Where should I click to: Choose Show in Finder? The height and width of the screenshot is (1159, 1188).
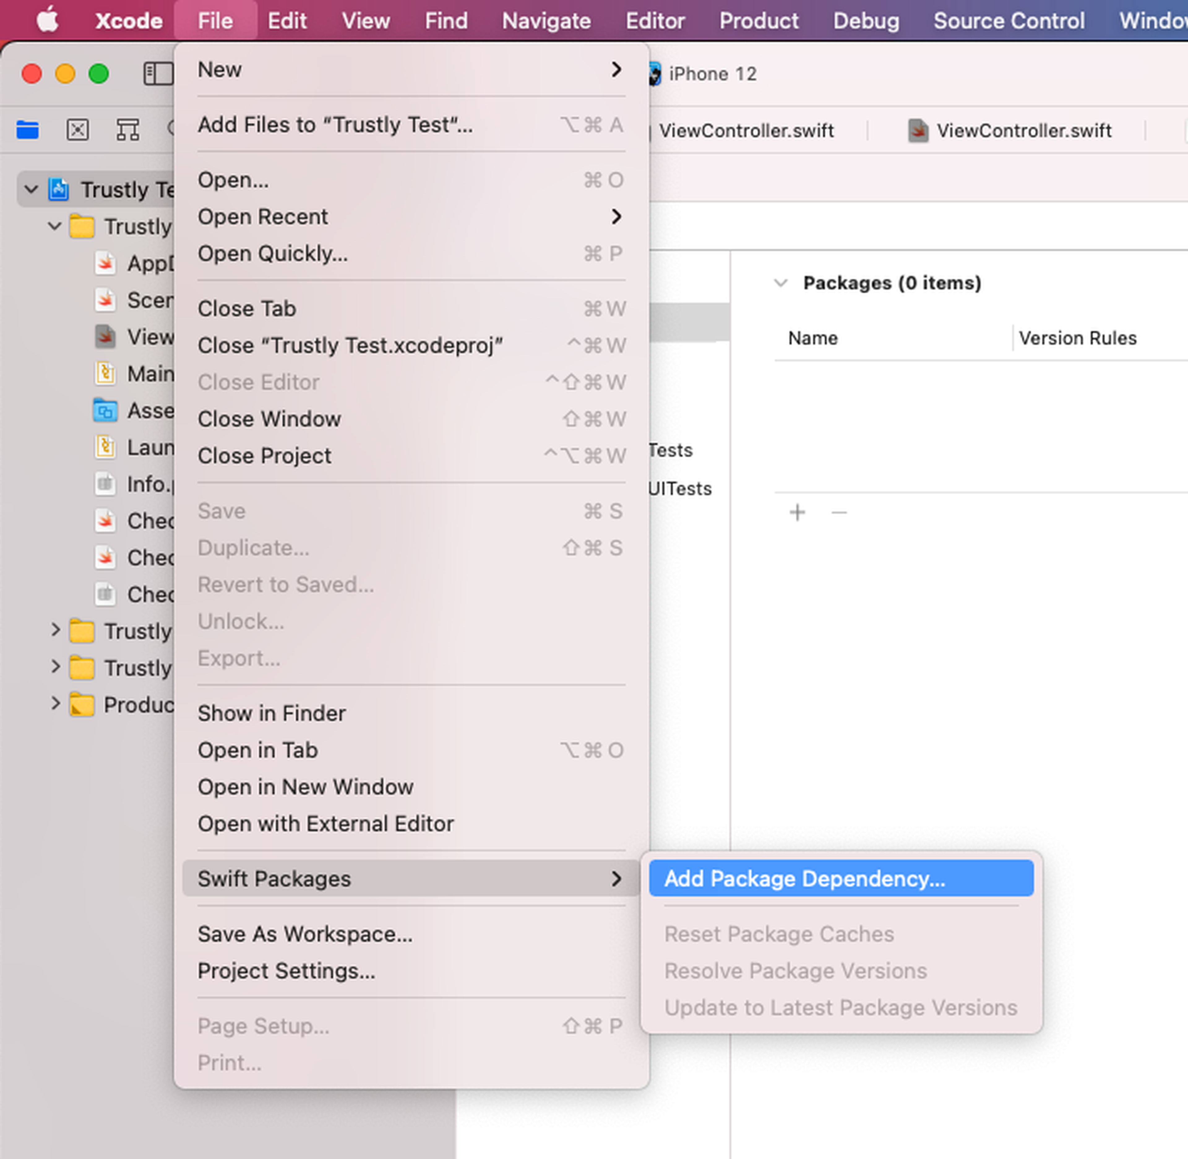tap(411, 713)
